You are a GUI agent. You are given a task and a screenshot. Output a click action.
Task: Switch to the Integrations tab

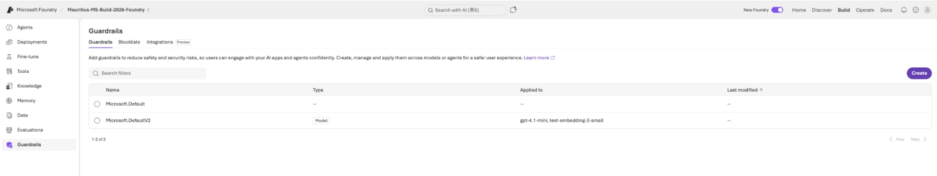coord(159,42)
